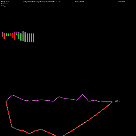Image resolution: width=136 pixels, height=136 pixels.
Task: Click the red-green Price legend swatch
Action: tap(2, 5)
